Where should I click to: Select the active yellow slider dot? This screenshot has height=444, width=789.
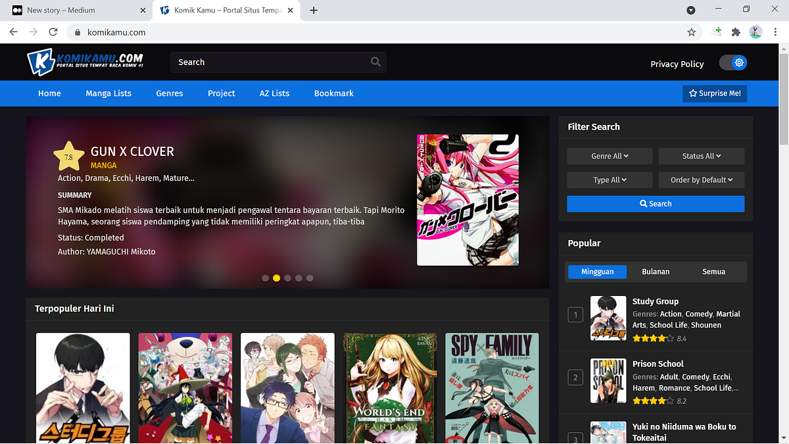[x=277, y=278]
